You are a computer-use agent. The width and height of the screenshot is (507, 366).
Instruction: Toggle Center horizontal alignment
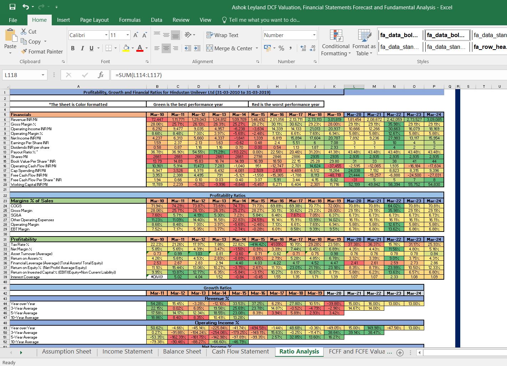point(166,48)
